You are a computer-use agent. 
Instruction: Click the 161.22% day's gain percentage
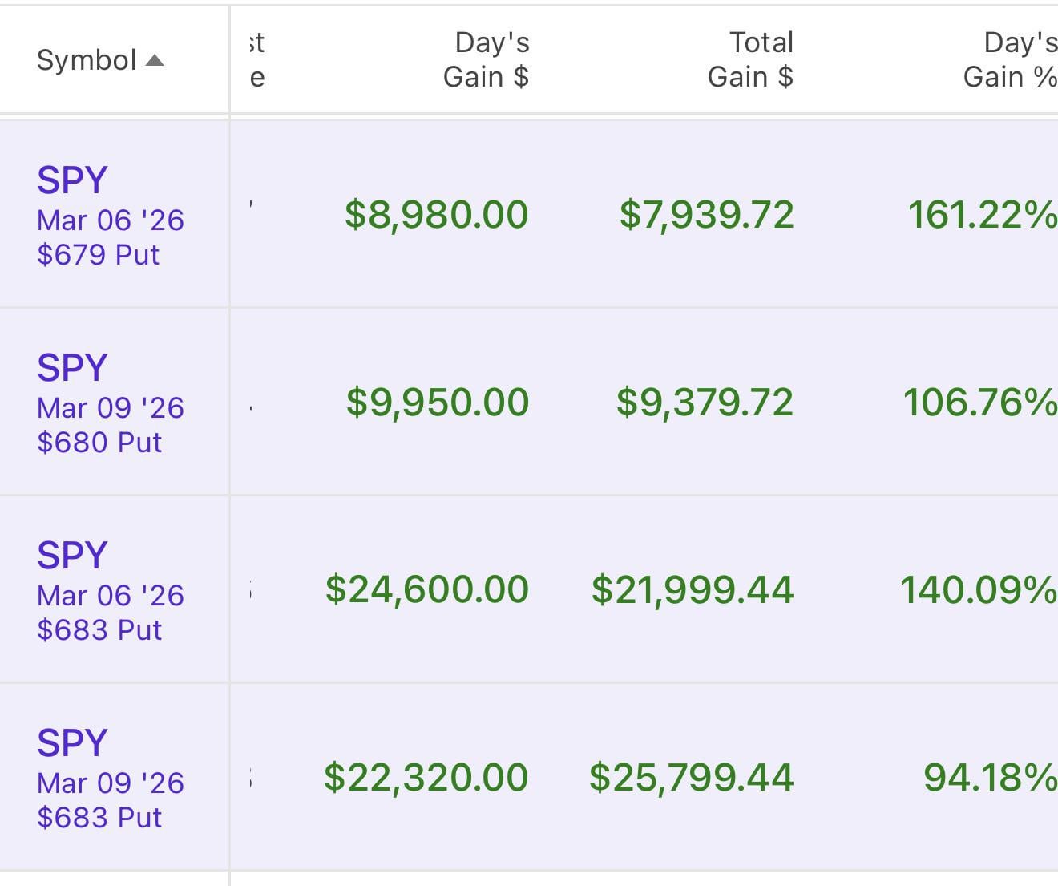click(x=982, y=215)
